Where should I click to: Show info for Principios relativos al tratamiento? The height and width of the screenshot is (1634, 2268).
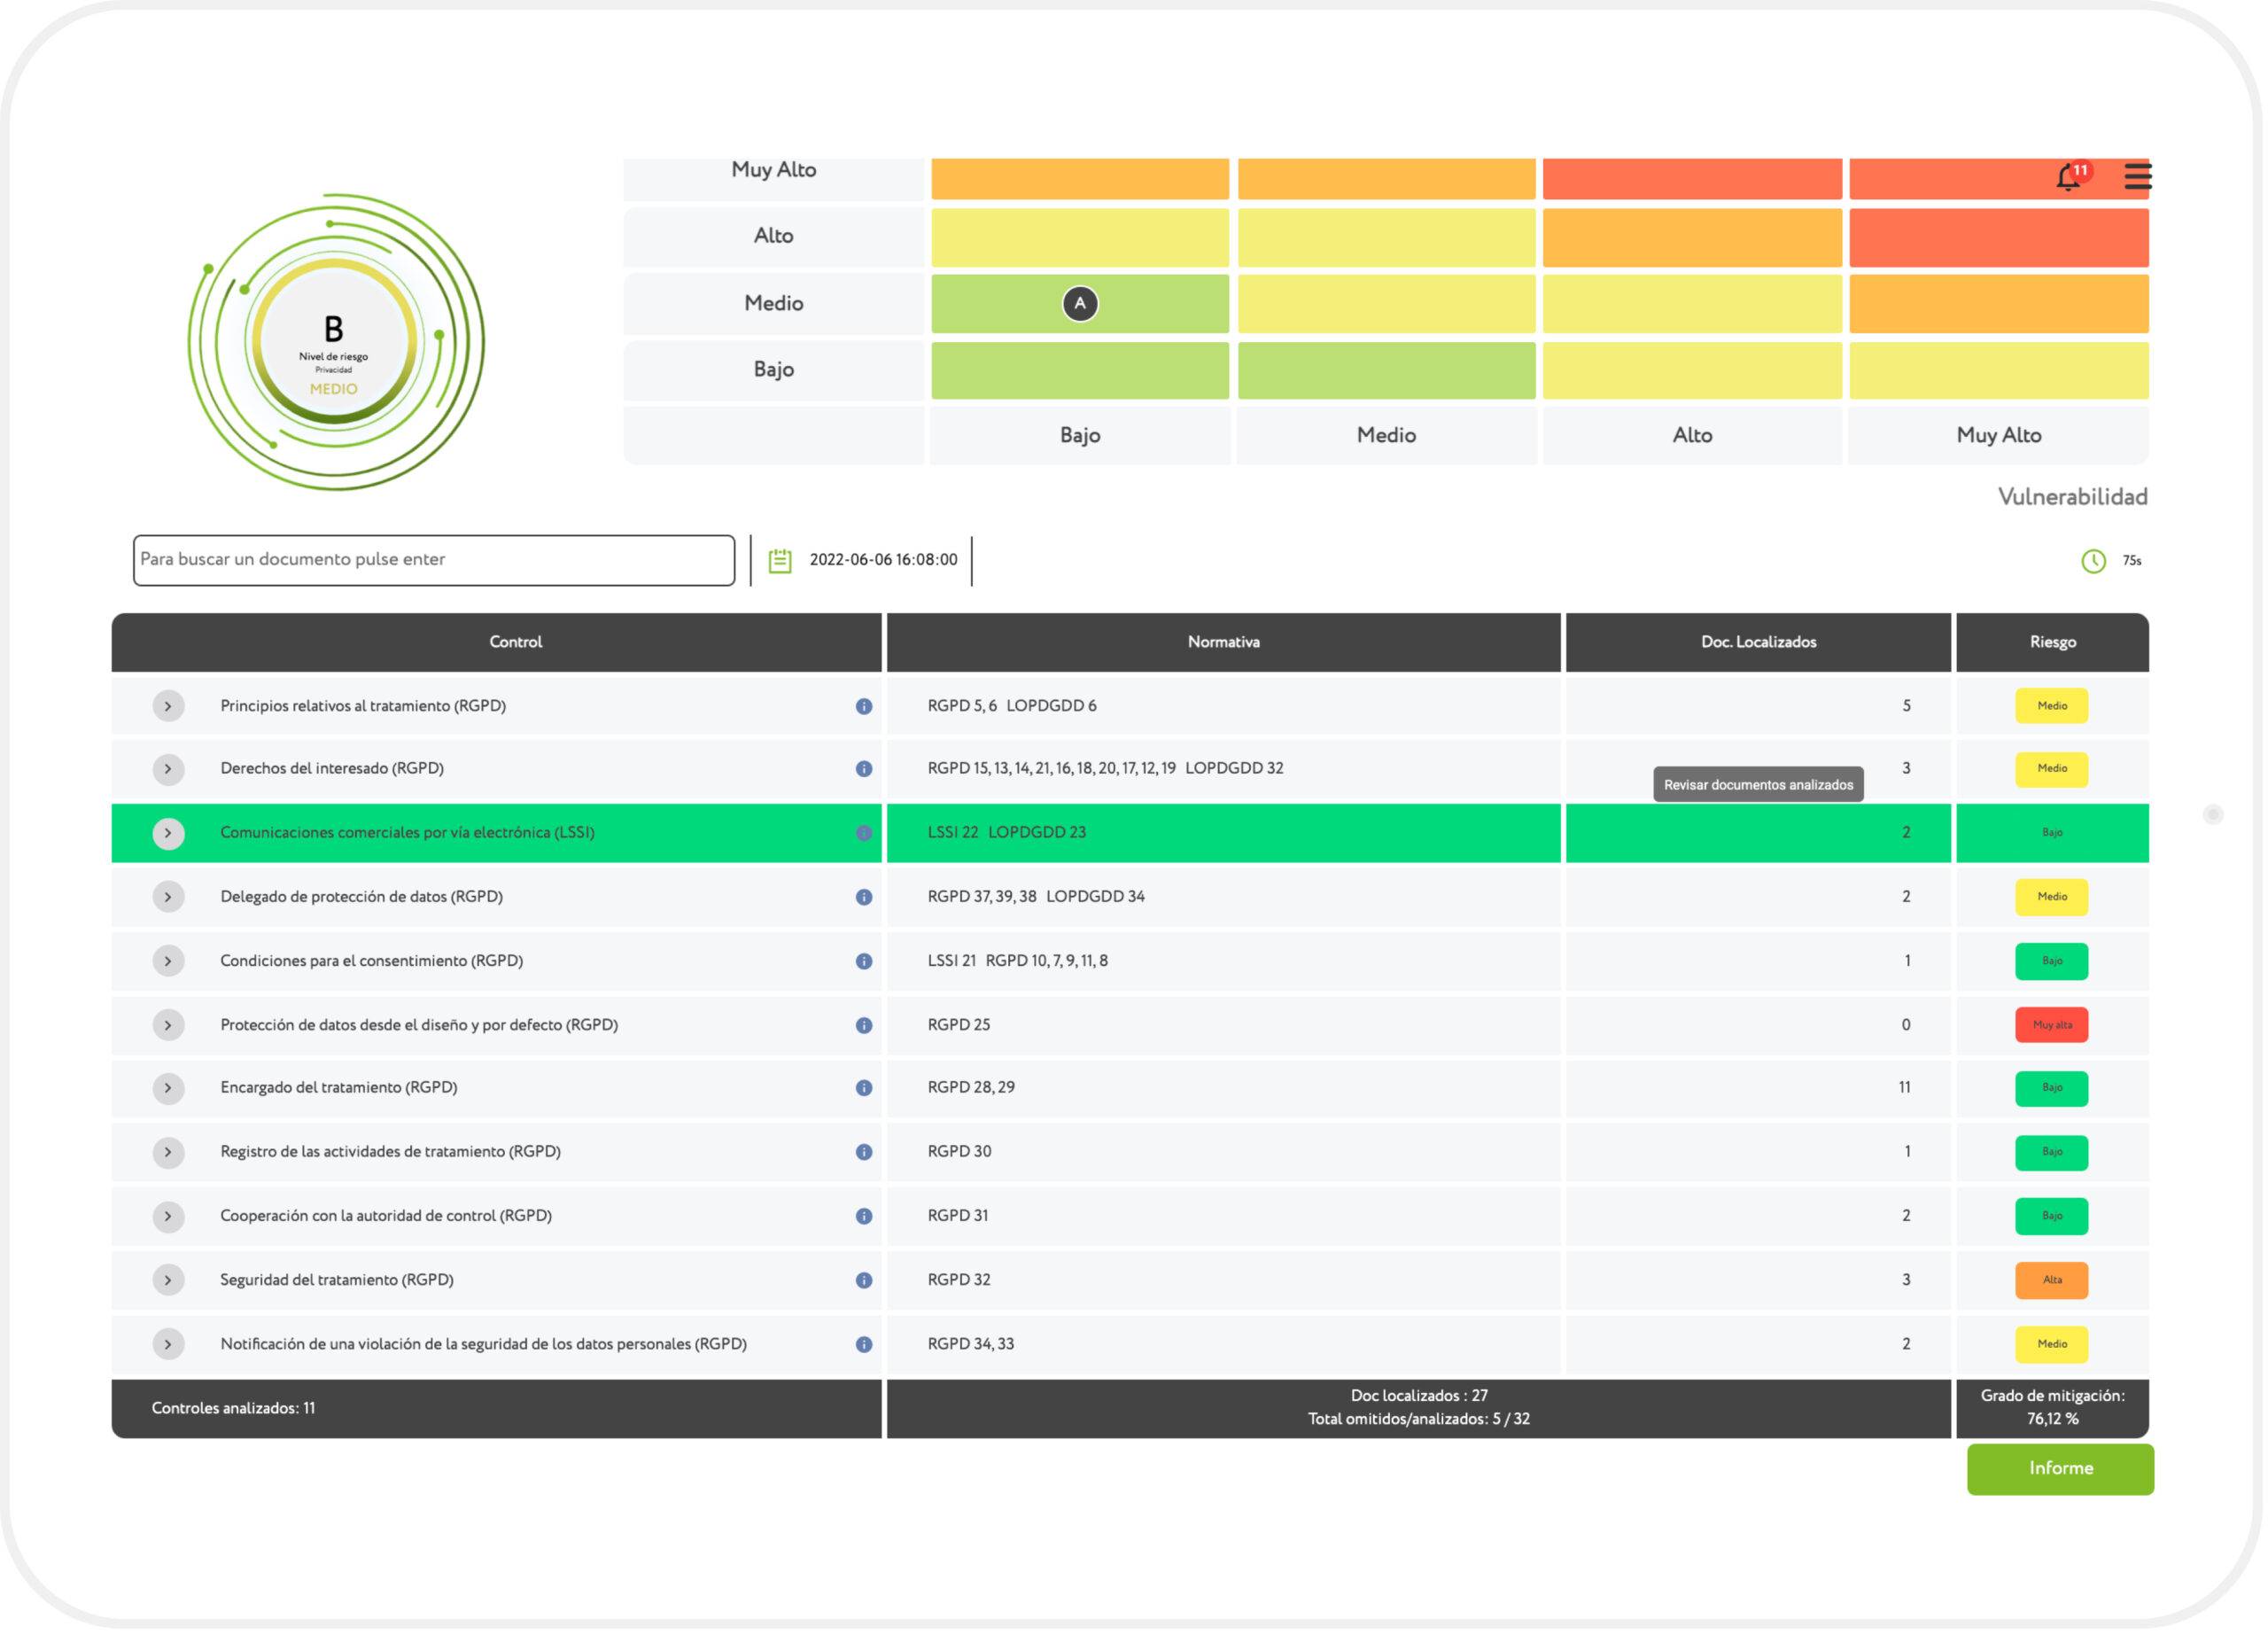pos(866,708)
